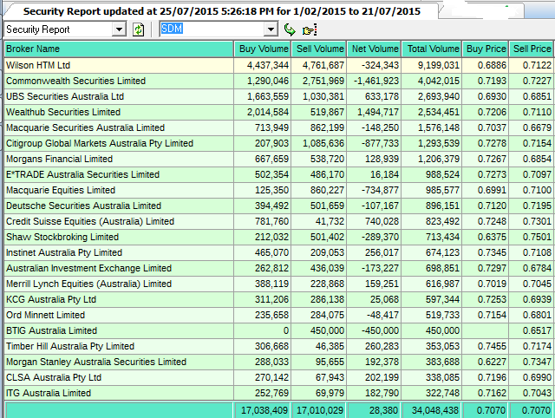Select ITG Australia Limited row

(279, 393)
